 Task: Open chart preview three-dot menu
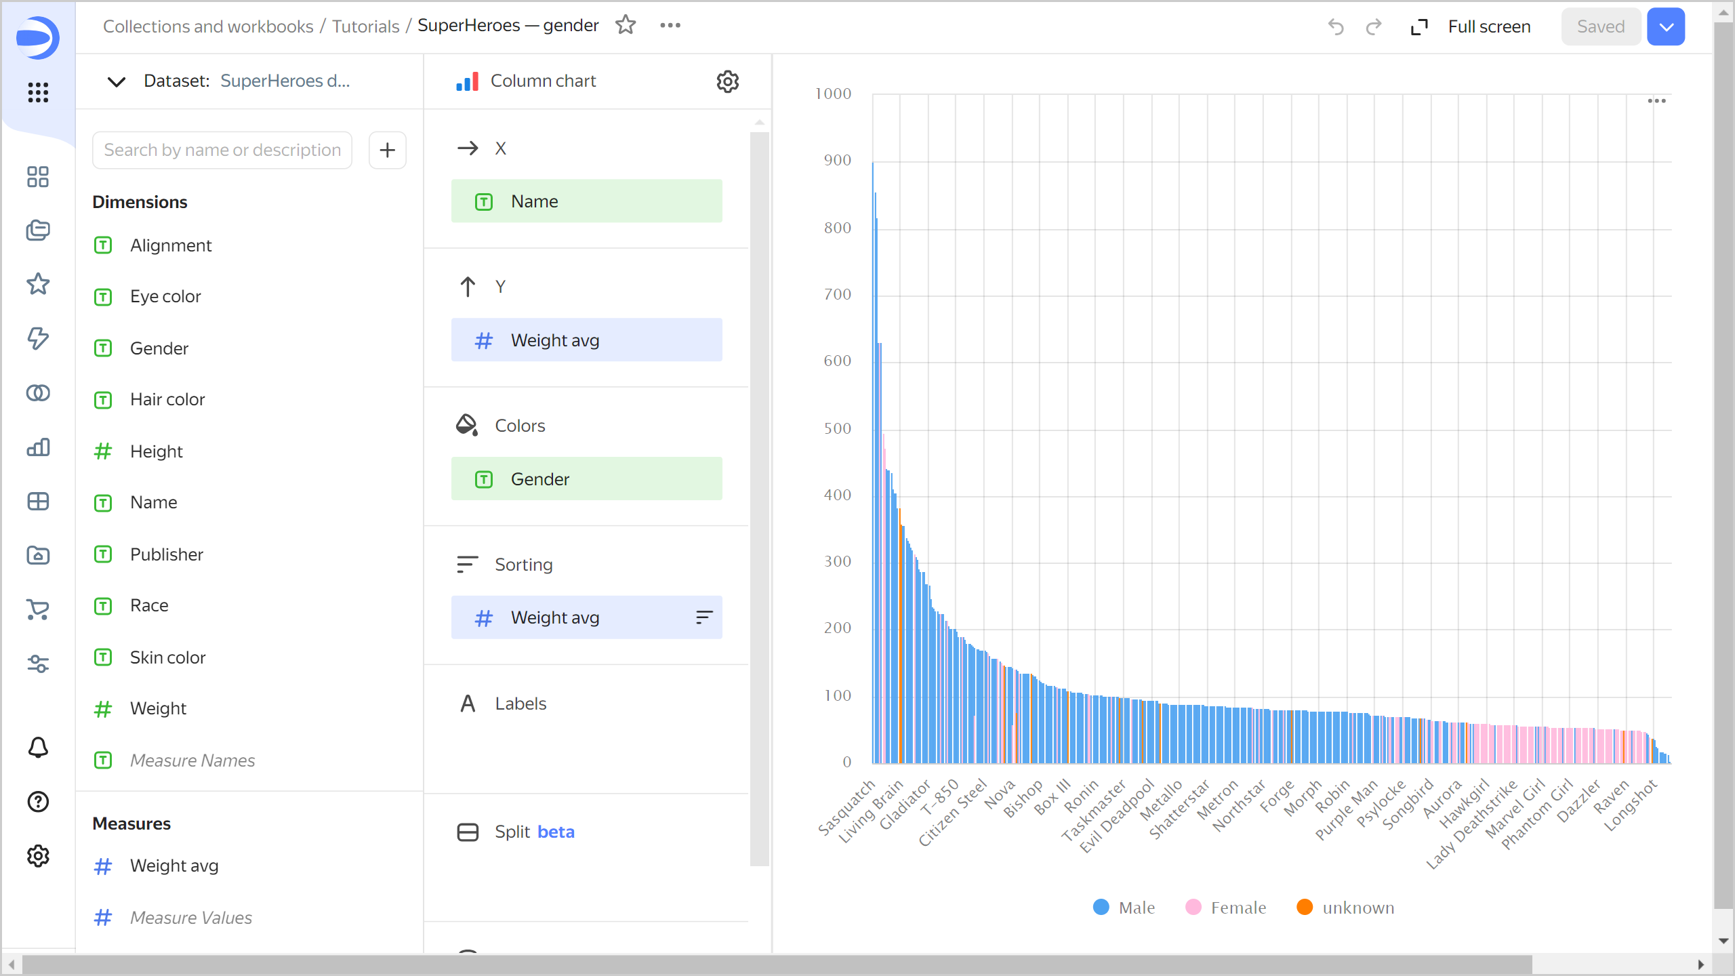click(x=1656, y=101)
